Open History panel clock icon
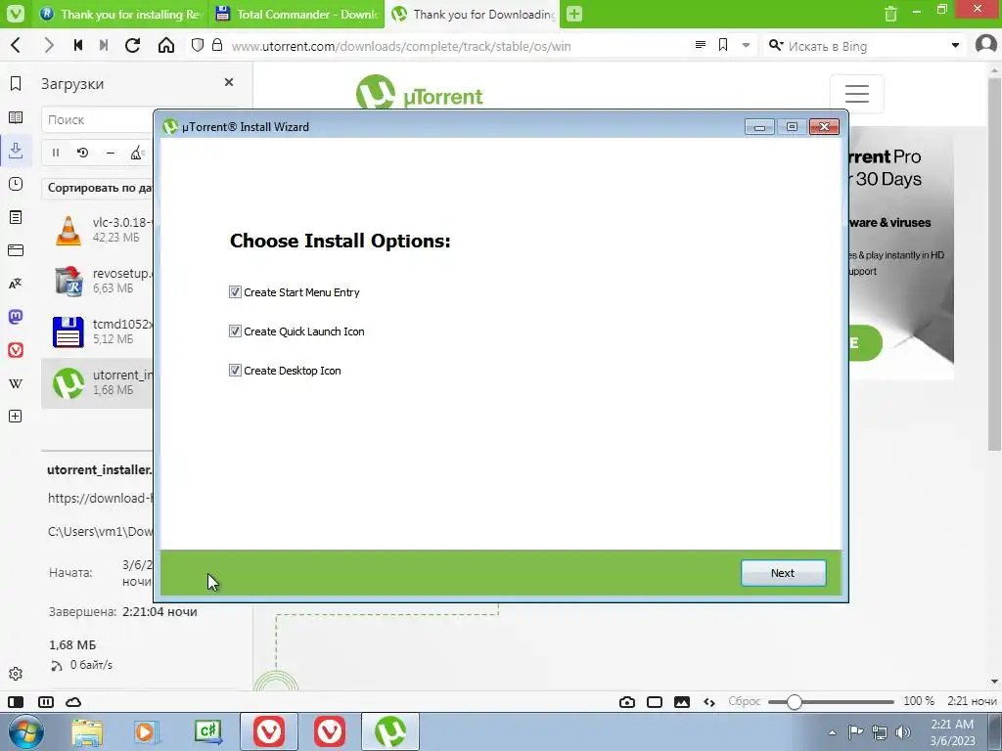 (x=16, y=184)
